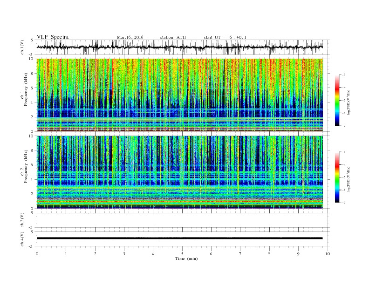Click the 8 kHz tick label of ch.1 spectrogram
The image size is (369, 285).
32,74
